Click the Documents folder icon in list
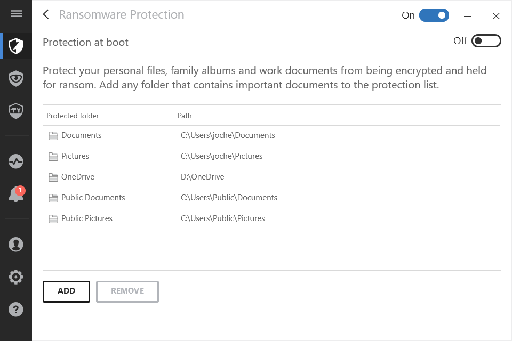512x341 pixels. [53, 135]
